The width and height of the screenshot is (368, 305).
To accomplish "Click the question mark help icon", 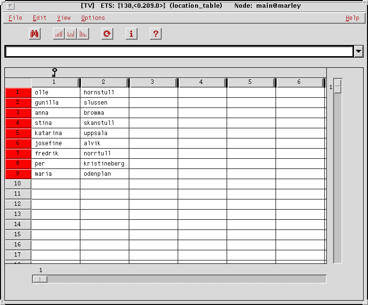I will [x=155, y=34].
